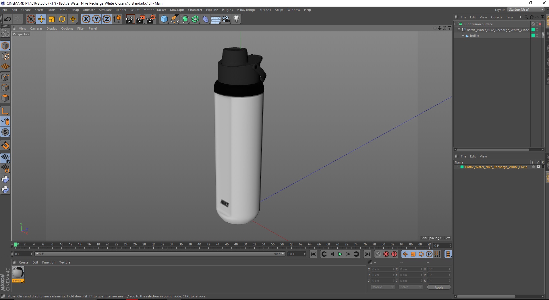The width and height of the screenshot is (549, 300).
Task: Switch to Model mode in left palette
Action: (x=5, y=46)
